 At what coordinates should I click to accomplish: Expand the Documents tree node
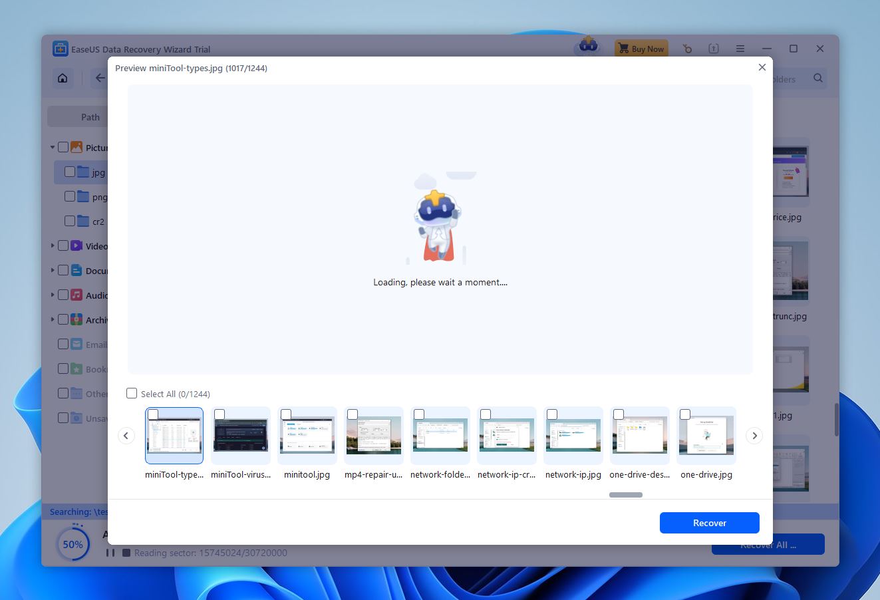(x=52, y=270)
